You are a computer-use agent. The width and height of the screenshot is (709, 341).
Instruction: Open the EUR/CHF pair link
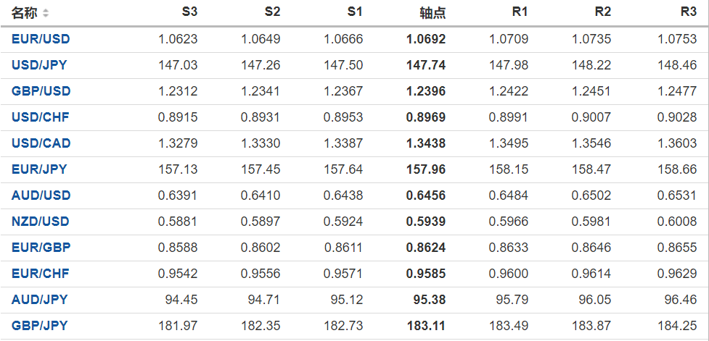[40, 274]
